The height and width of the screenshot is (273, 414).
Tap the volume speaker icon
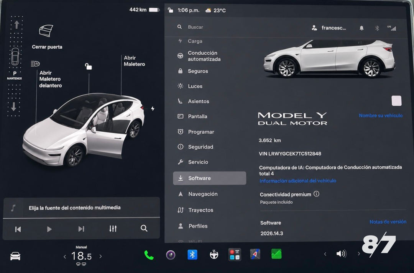pos(341,254)
